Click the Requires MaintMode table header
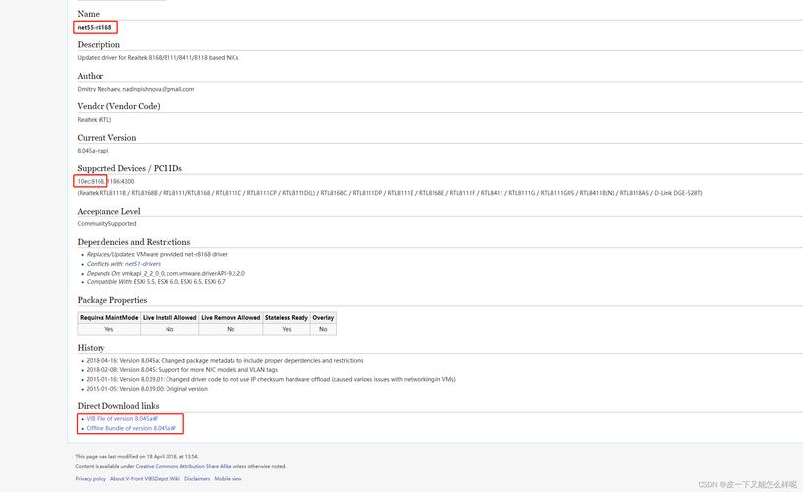Viewport: 803px width, 492px height. pyautogui.click(x=109, y=318)
